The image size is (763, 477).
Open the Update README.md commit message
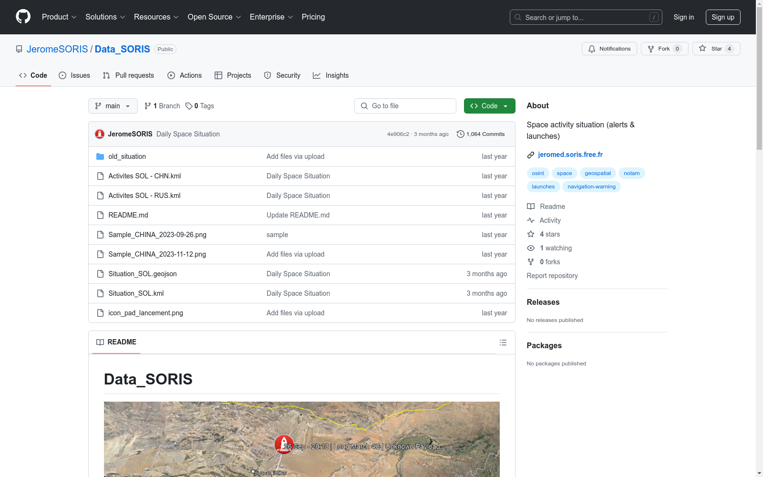298,215
